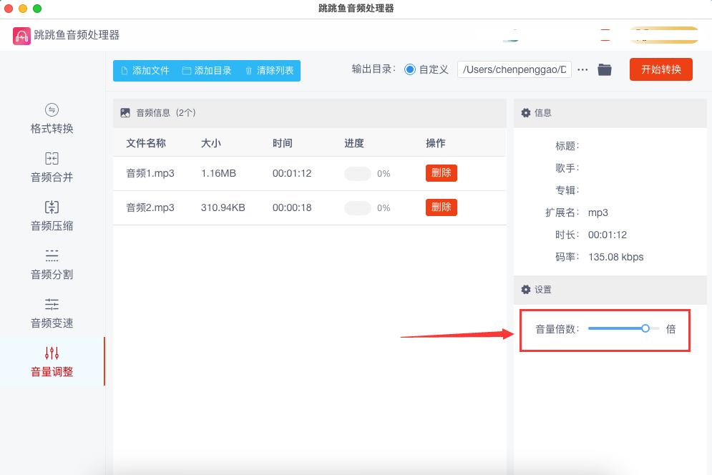Viewport: 712px width, 475px height.
Task: Click the size value 1.16MB
Action: (218, 173)
